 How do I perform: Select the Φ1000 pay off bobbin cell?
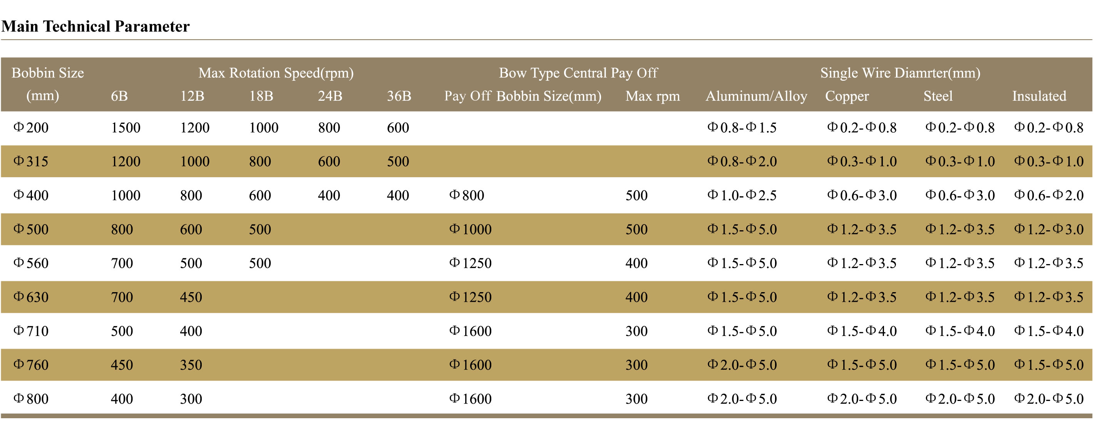click(x=470, y=229)
